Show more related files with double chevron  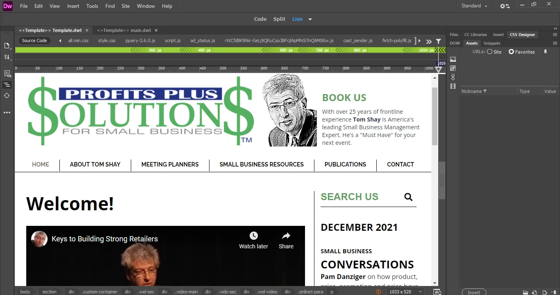coord(429,41)
